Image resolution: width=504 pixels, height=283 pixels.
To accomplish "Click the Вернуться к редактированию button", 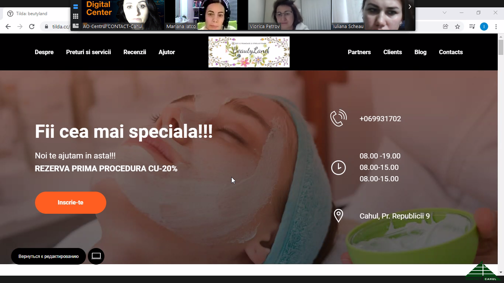I will tap(49, 256).
